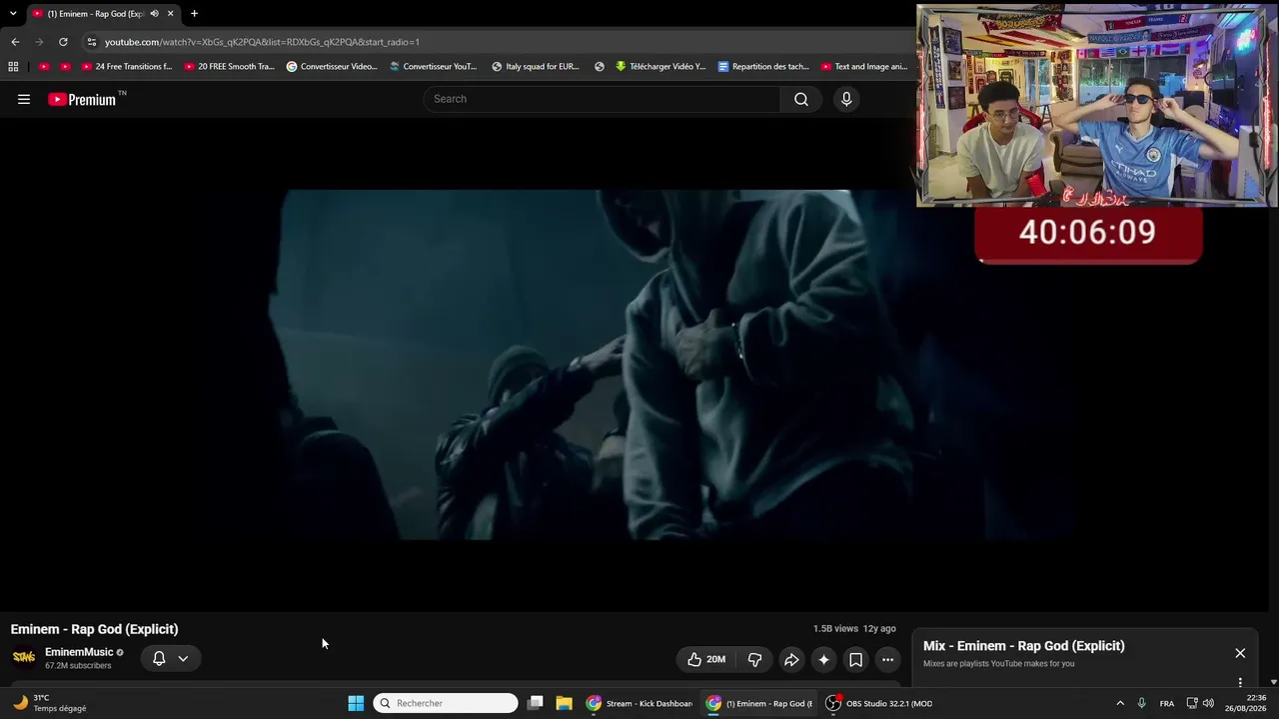The width and height of the screenshot is (1279, 719).
Task: Open the Chrome apps grid in bookmarks bar
Action: (13, 67)
